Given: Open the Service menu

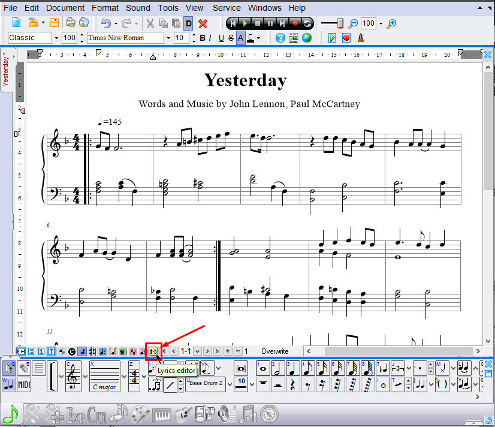Looking at the screenshot, I should tap(227, 8).
